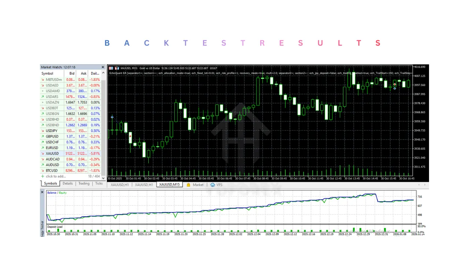Click the 1.6947 bid value for USDAZN
The image size is (469, 263).
pos(70,102)
